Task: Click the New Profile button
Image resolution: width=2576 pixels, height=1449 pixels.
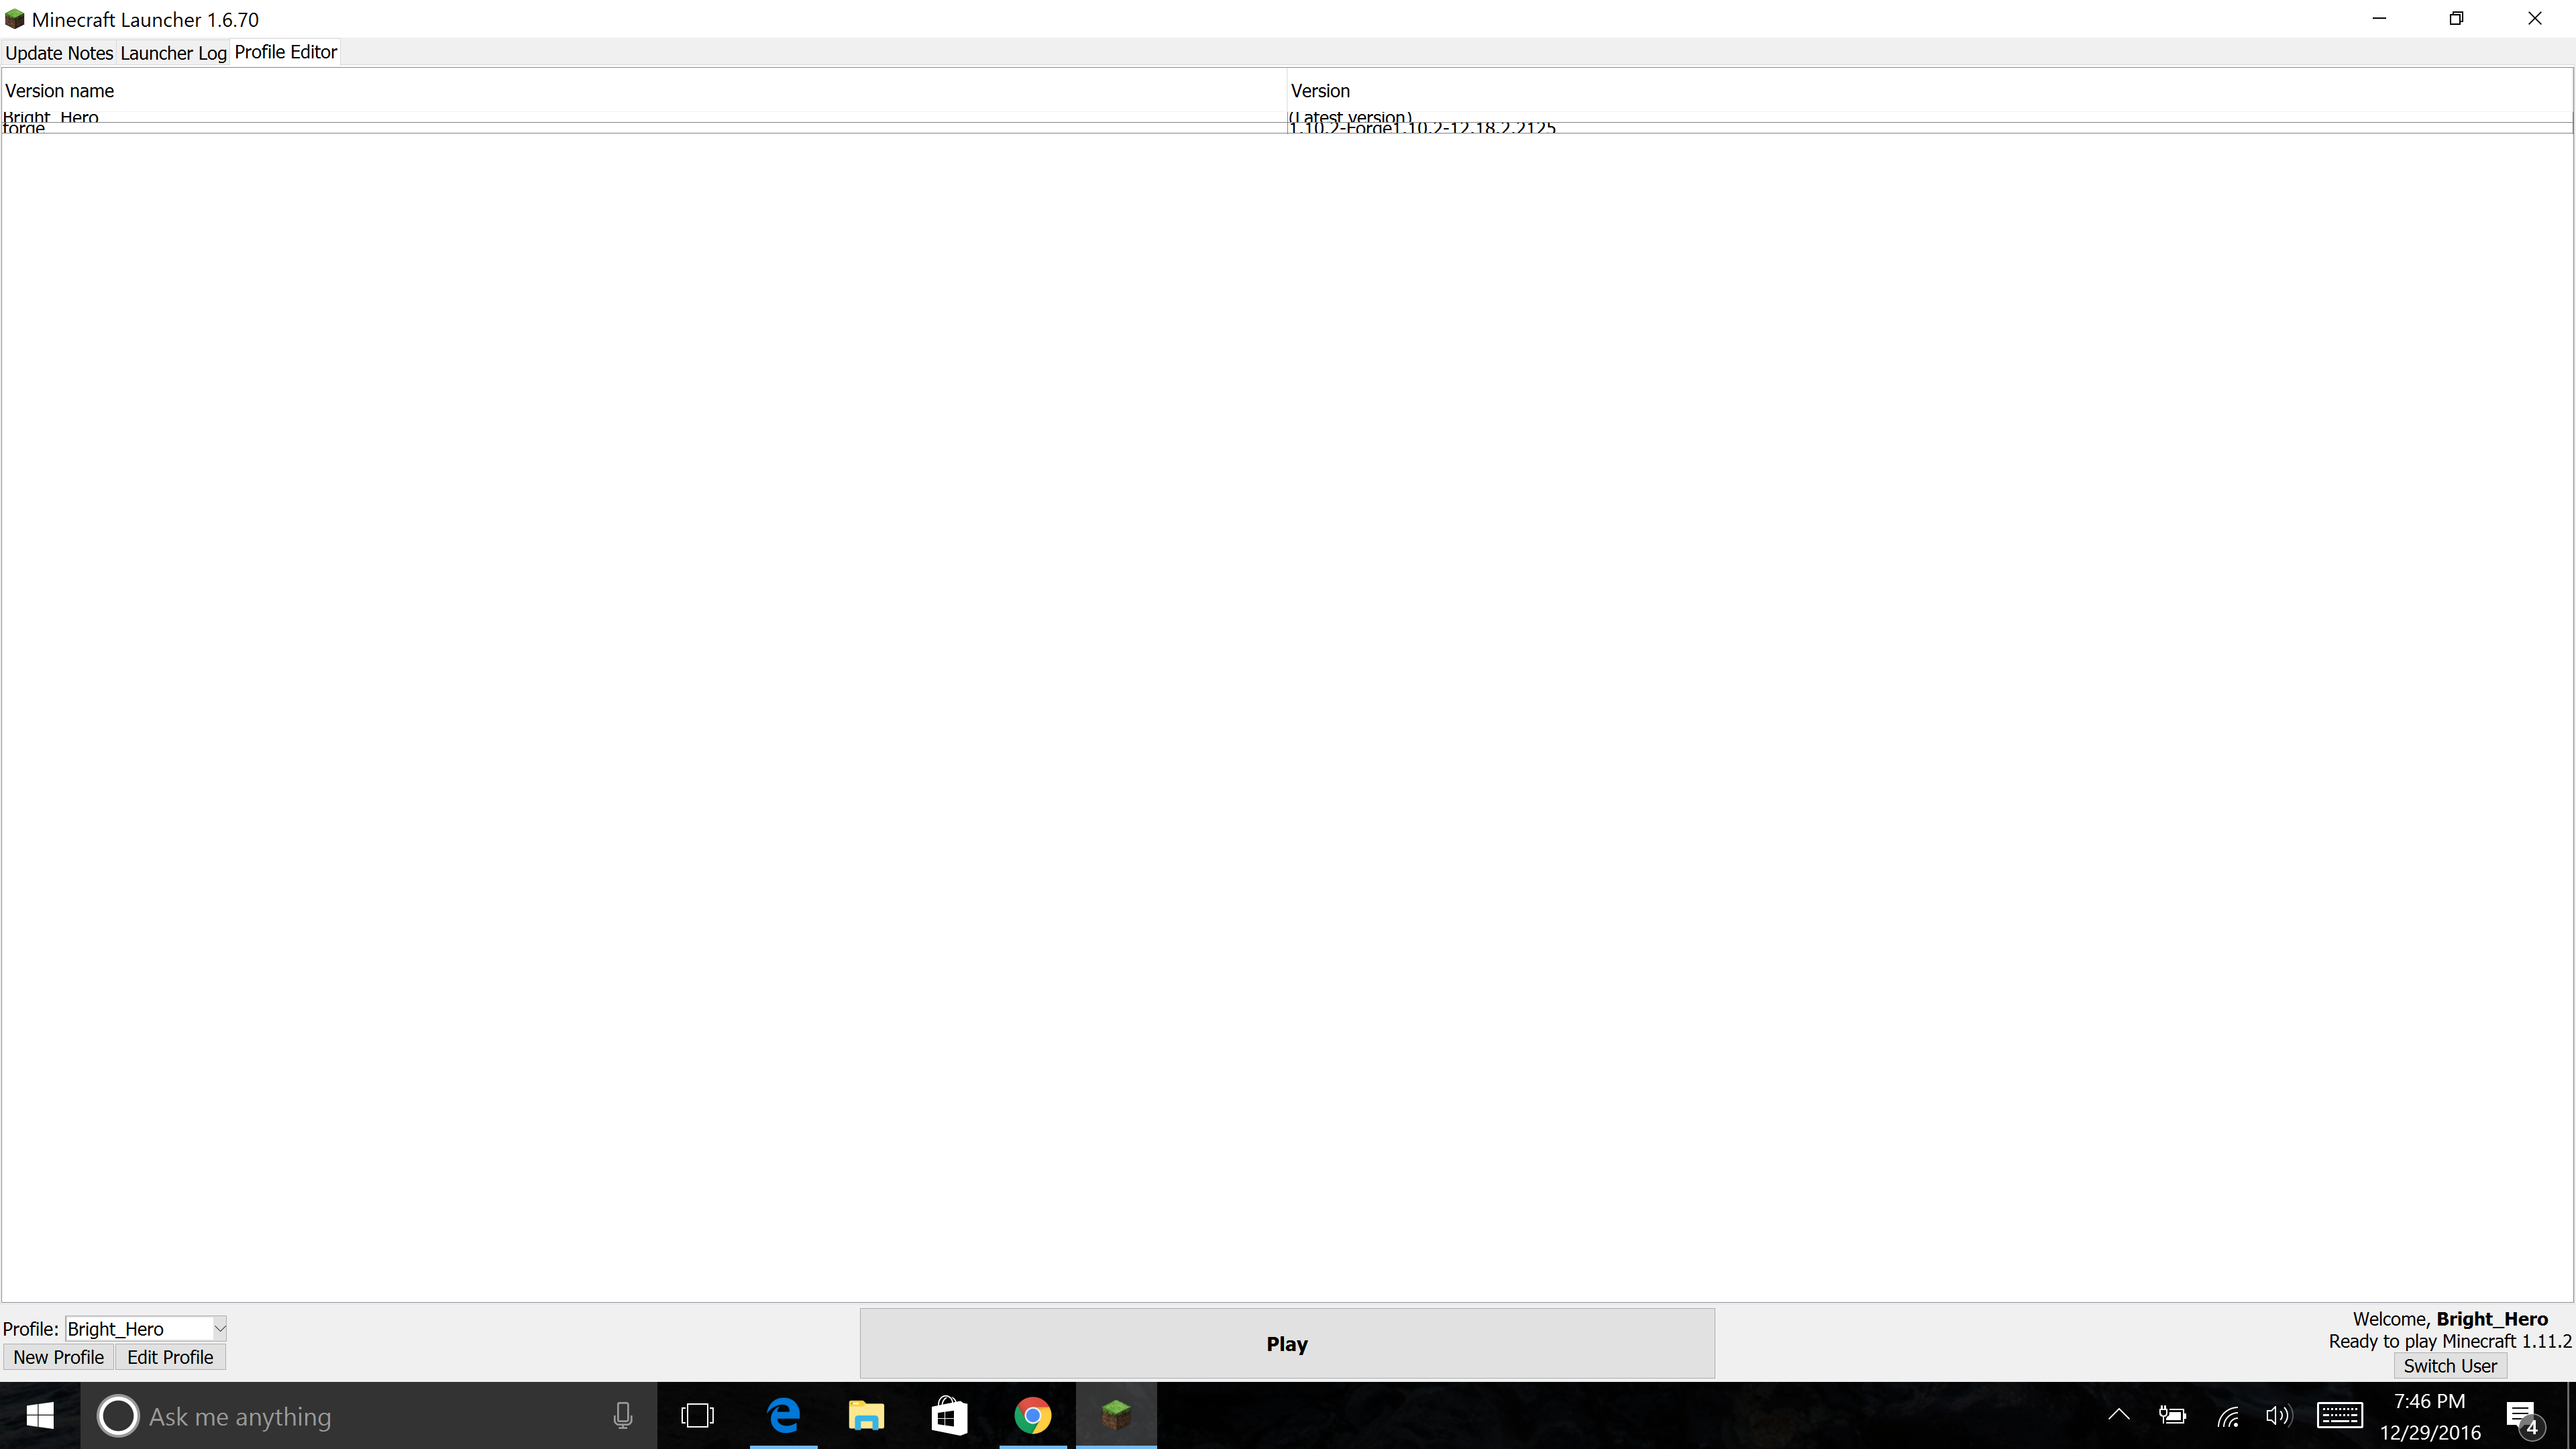Action: (x=58, y=1357)
